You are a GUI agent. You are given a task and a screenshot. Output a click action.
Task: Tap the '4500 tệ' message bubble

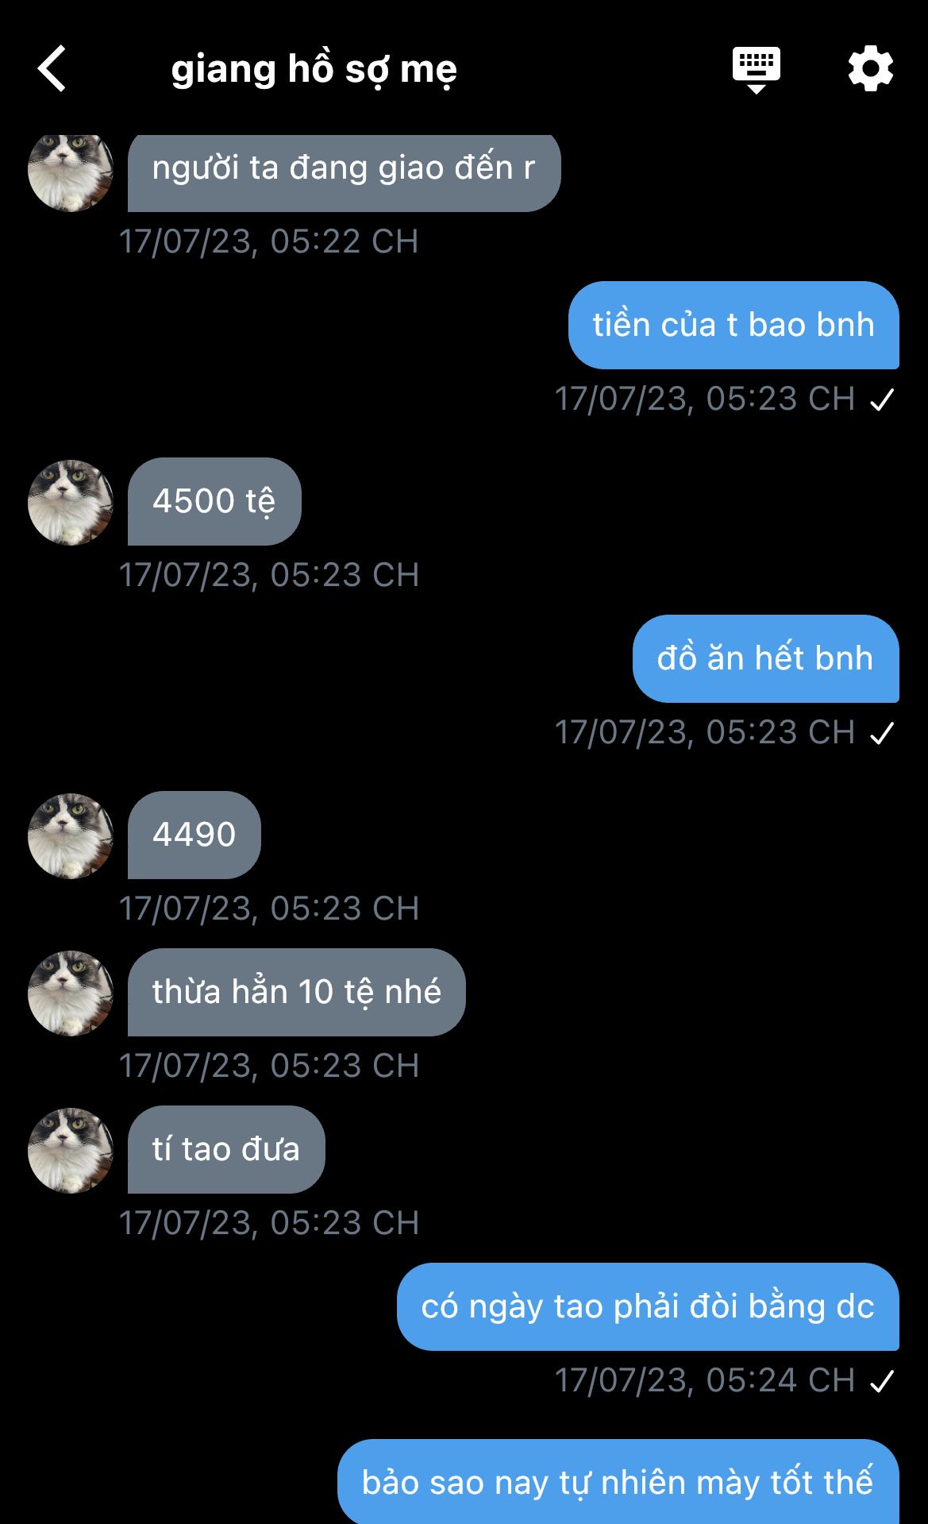[x=214, y=501]
